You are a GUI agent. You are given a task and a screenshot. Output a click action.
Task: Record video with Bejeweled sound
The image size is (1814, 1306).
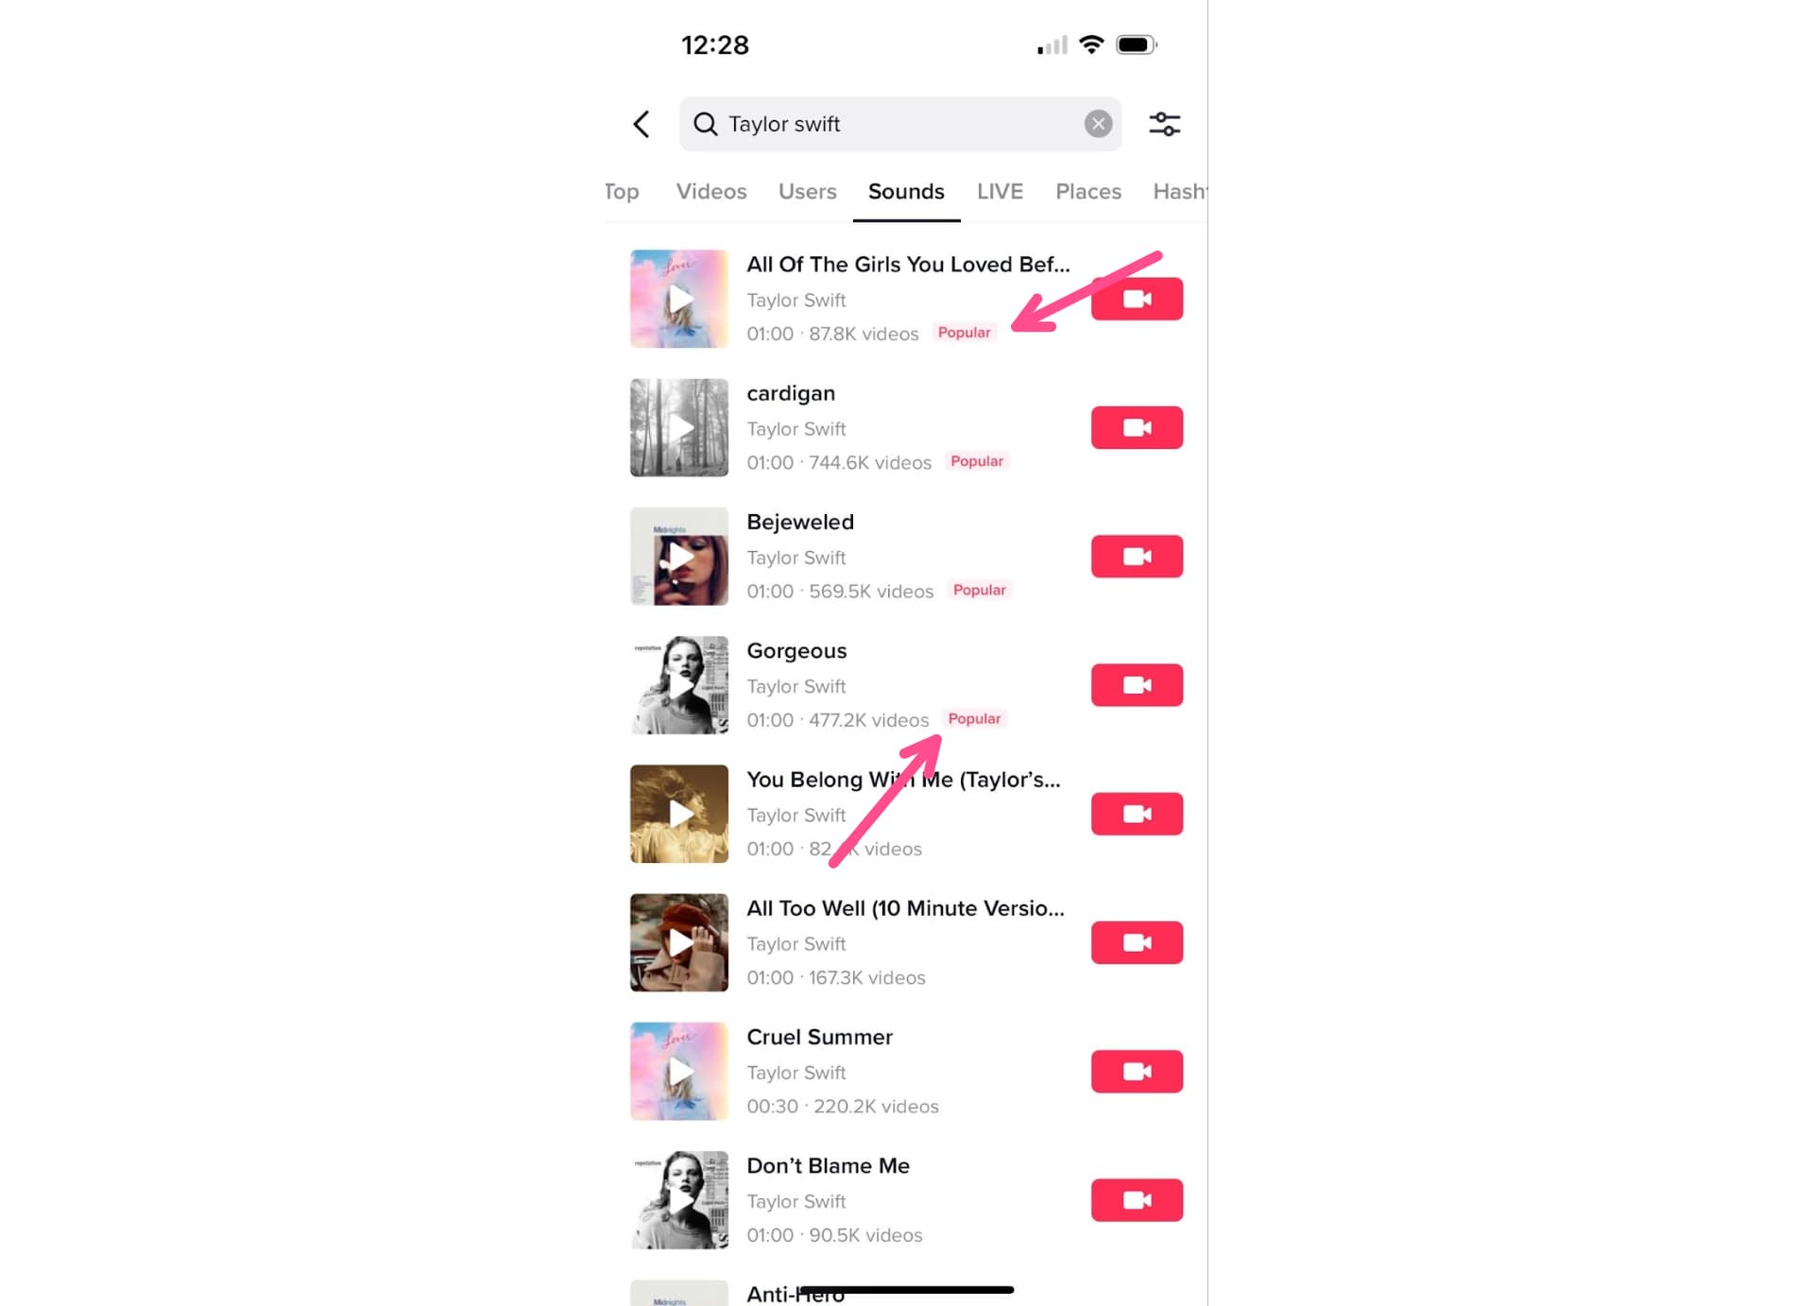tap(1137, 557)
